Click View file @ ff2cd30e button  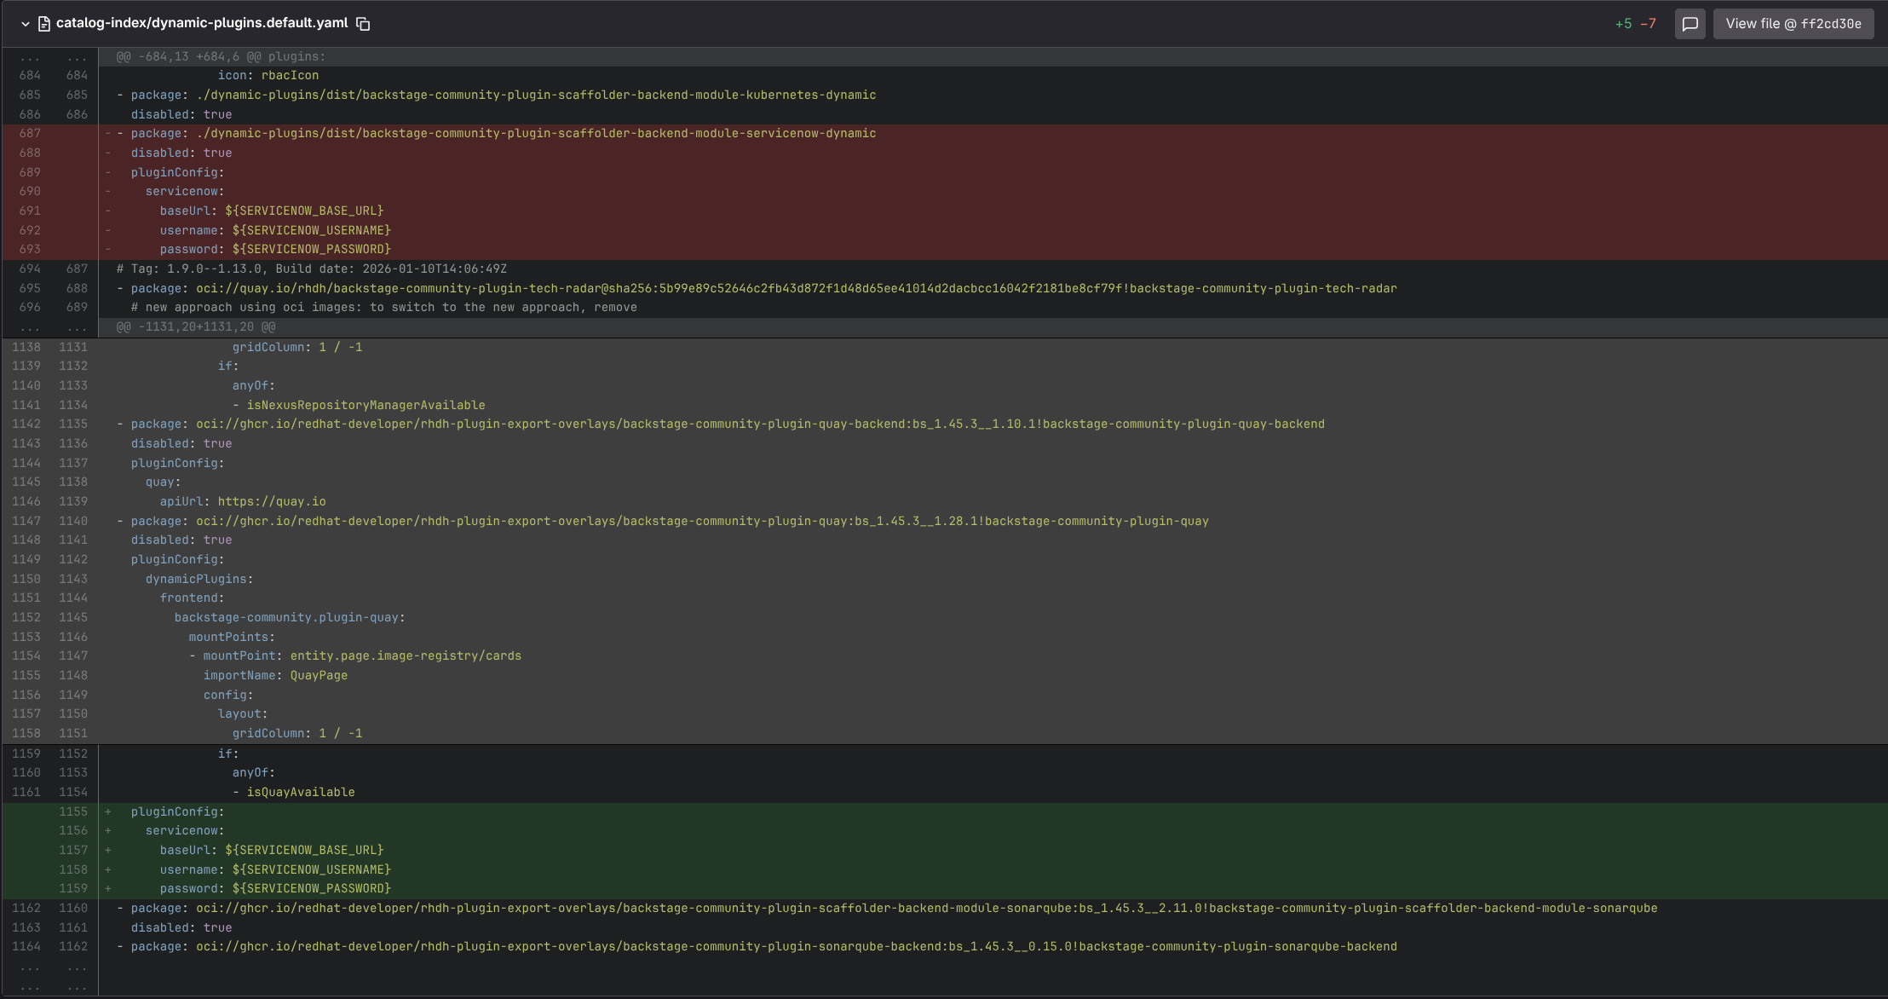tap(1793, 24)
